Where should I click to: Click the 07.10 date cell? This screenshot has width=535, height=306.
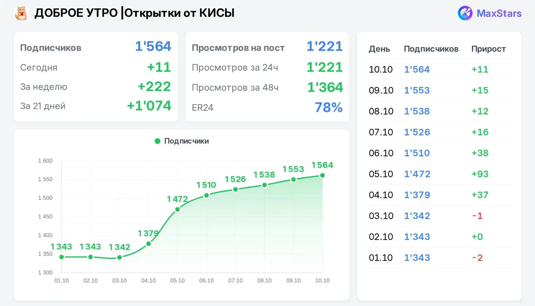coord(381,132)
